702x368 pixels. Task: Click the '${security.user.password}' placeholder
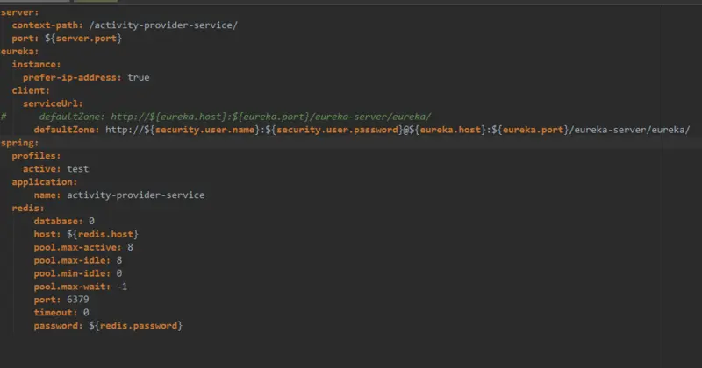(334, 131)
